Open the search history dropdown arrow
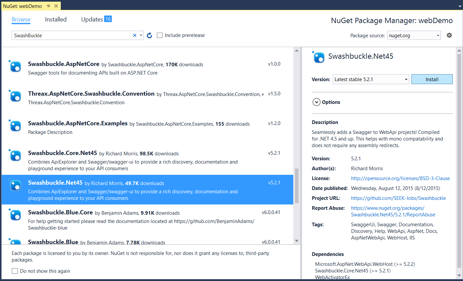This screenshot has height=281, width=463. click(141, 35)
